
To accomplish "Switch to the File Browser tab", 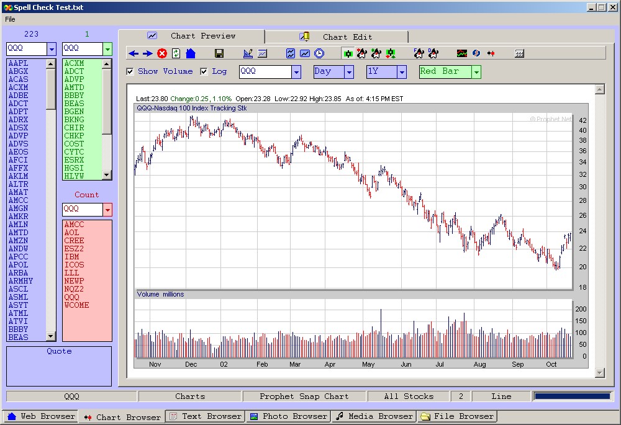I will [457, 416].
